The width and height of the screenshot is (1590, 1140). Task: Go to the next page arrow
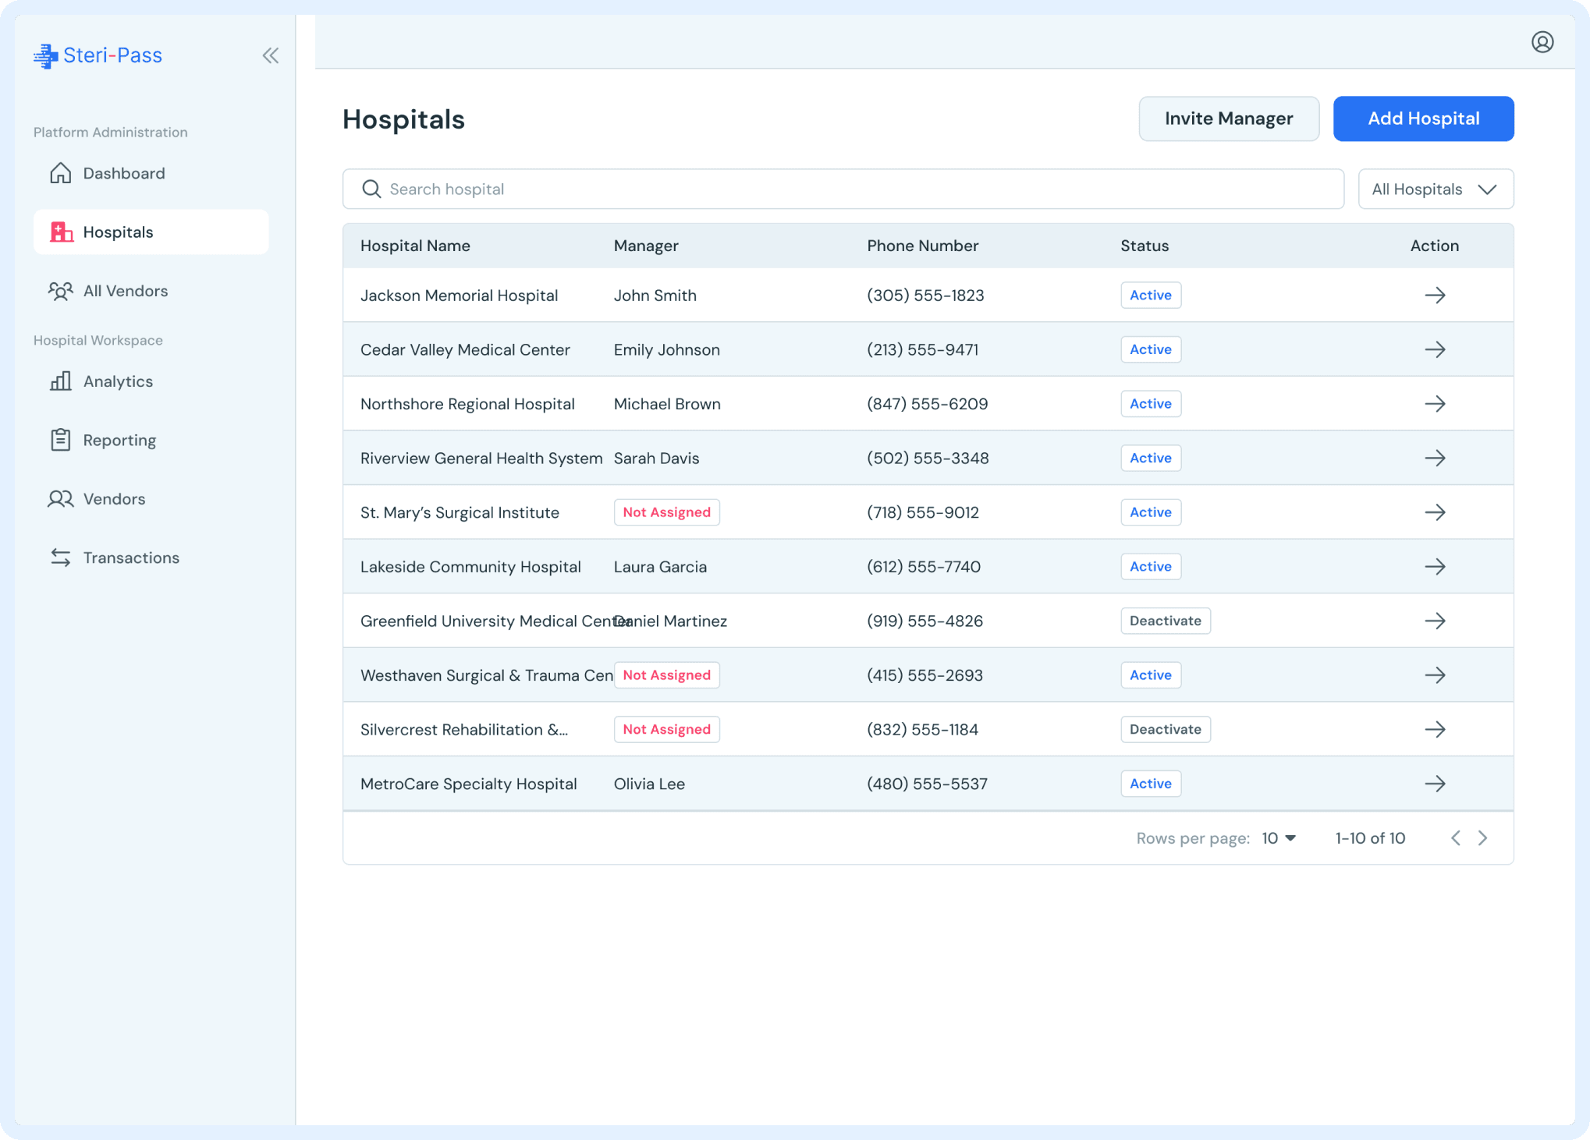(x=1483, y=838)
